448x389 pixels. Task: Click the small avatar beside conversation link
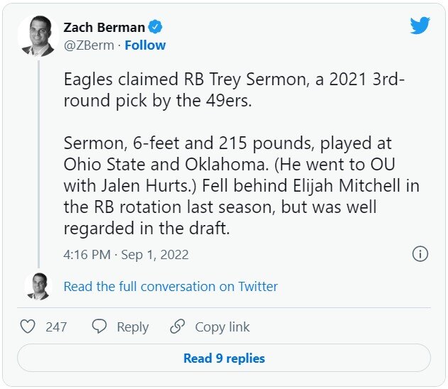coord(38,286)
